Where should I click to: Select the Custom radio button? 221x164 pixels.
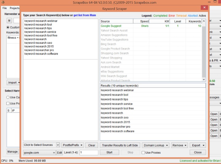pos(8,27)
